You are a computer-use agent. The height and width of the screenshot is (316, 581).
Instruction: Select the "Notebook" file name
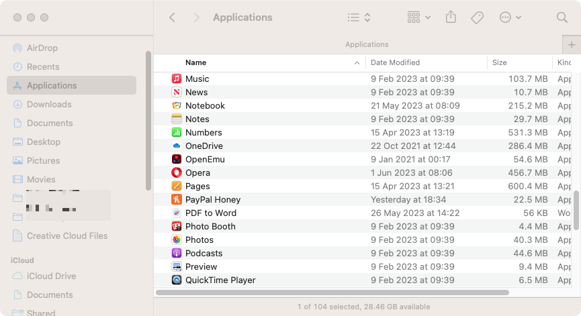(205, 105)
